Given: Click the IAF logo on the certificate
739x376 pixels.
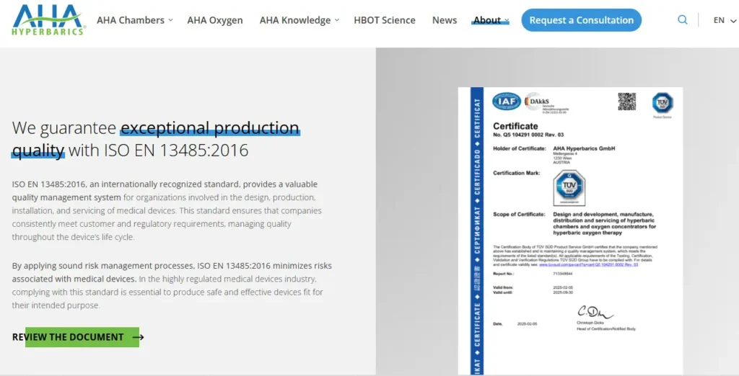Looking at the screenshot, I should click(507, 102).
